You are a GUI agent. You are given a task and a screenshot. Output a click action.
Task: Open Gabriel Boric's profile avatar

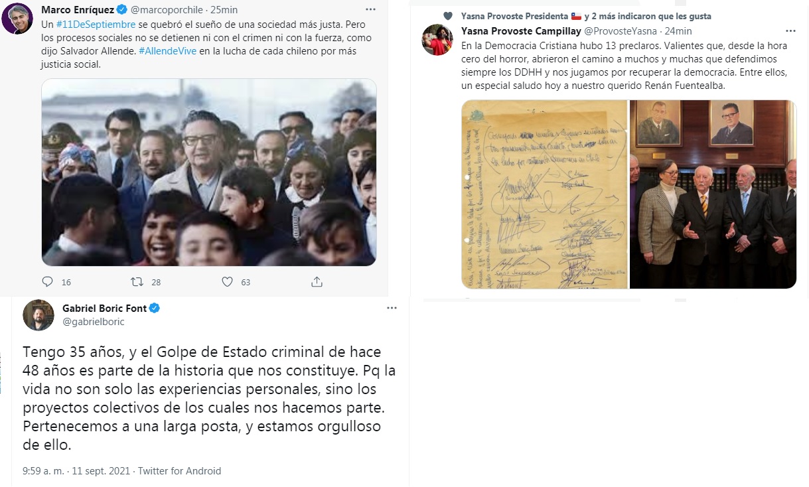click(x=38, y=314)
